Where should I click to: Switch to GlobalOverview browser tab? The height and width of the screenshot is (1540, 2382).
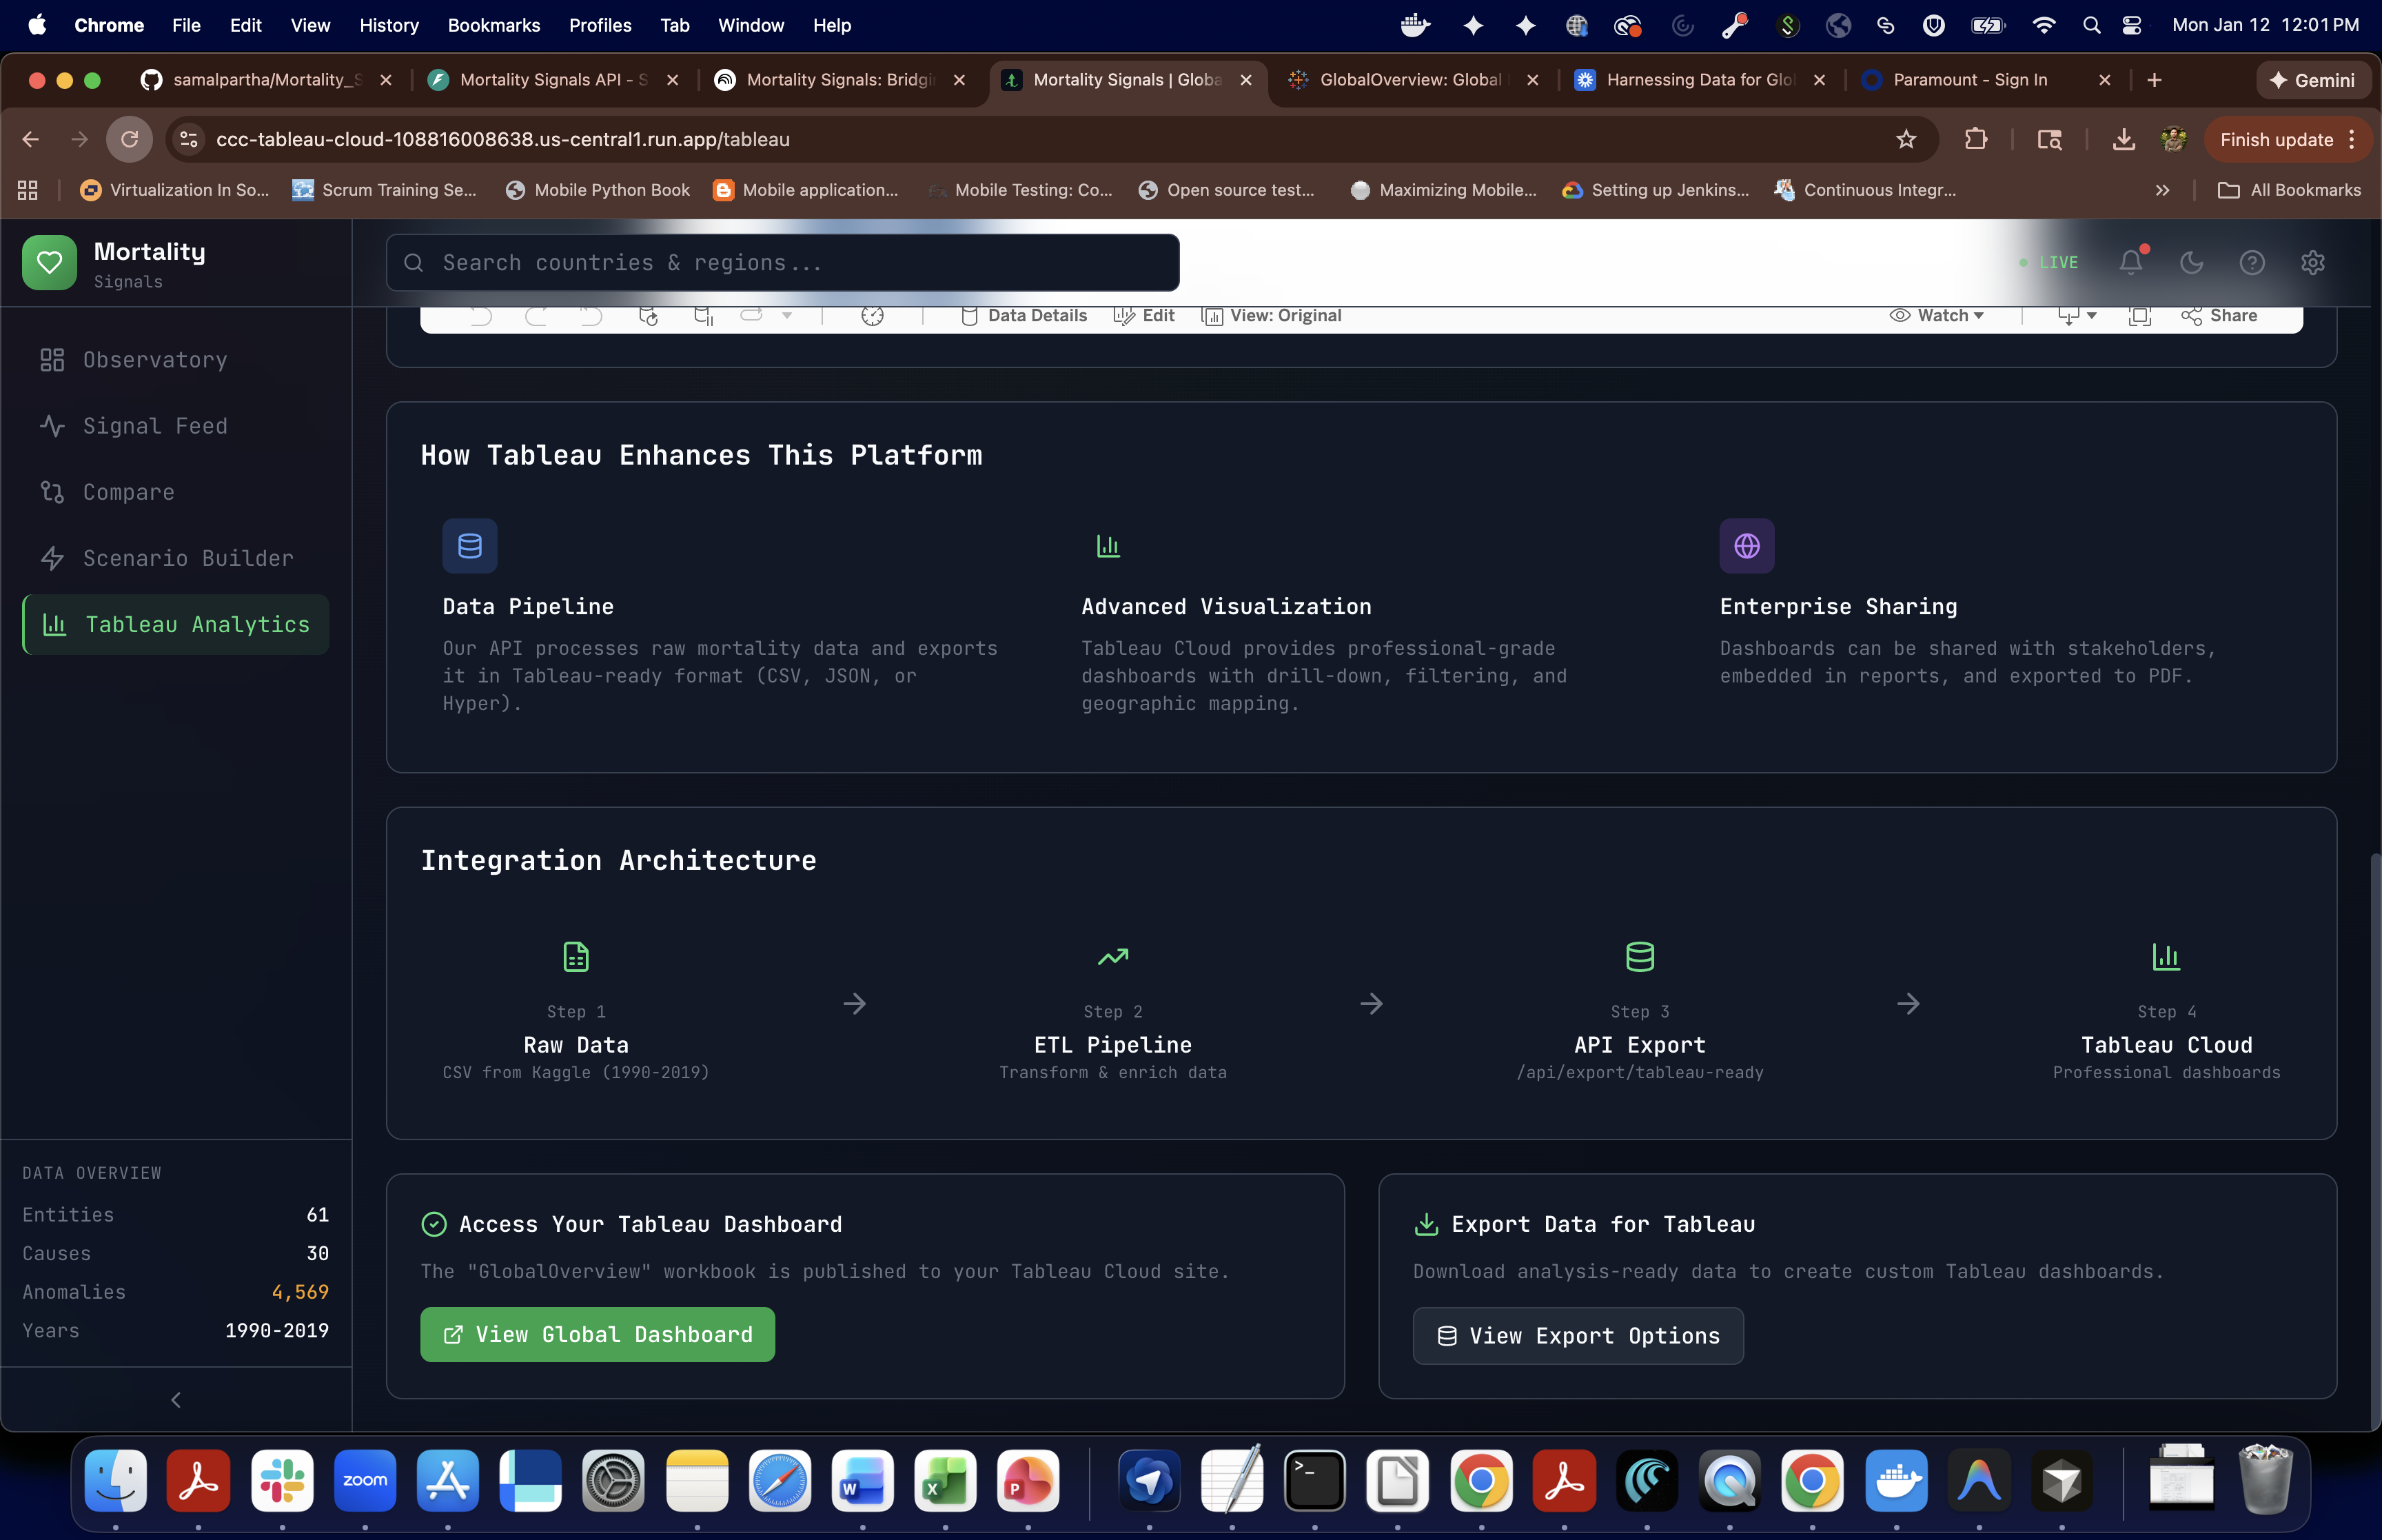(1409, 80)
